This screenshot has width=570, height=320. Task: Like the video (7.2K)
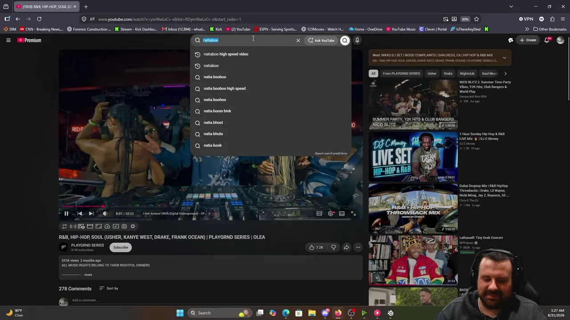pos(316,248)
